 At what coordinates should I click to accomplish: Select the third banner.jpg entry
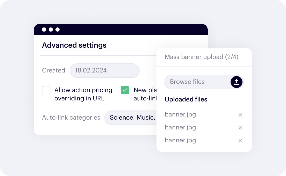click(x=180, y=140)
